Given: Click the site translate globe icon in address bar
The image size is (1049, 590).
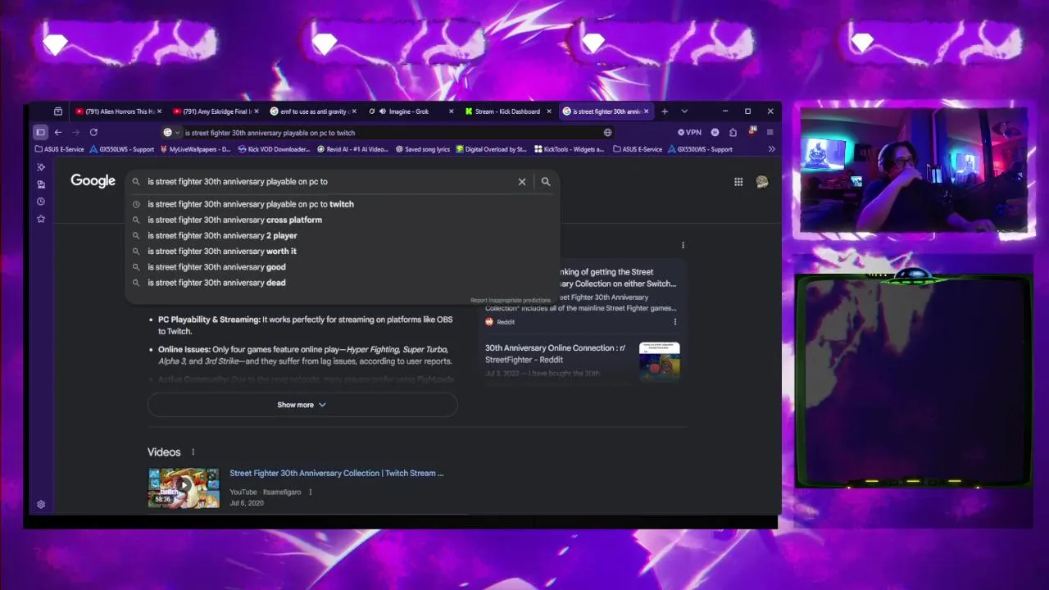Looking at the screenshot, I should click(x=607, y=132).
